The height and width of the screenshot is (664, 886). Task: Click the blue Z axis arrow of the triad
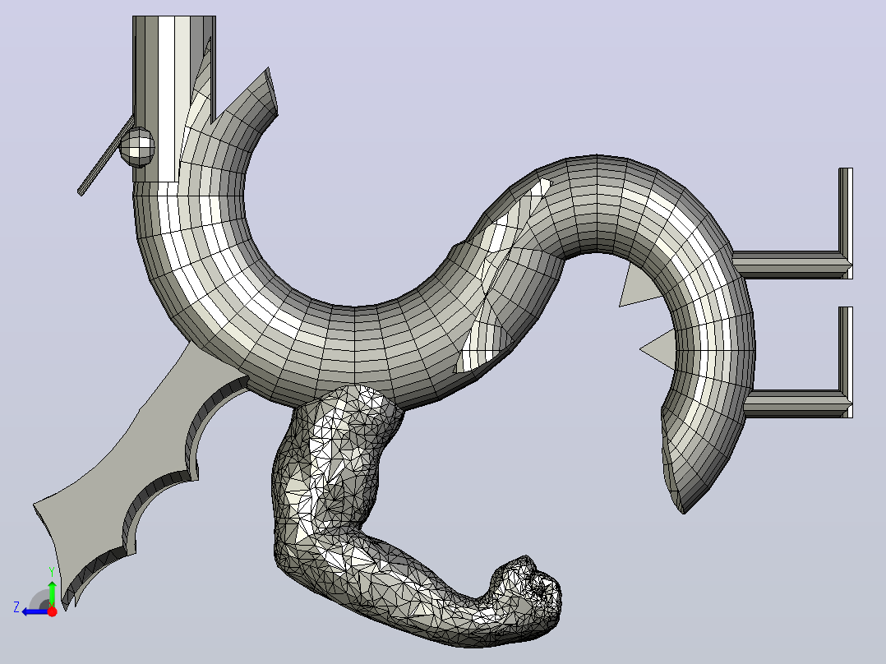[34, 611]
